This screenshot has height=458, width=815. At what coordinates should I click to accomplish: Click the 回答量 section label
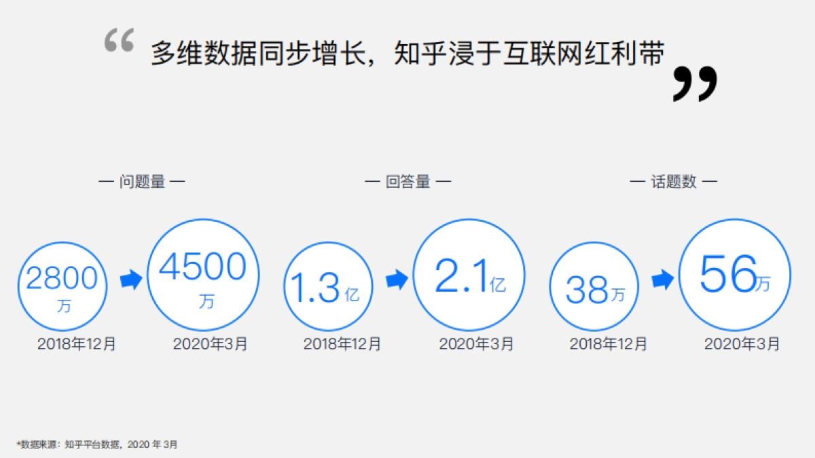(407, 181)
